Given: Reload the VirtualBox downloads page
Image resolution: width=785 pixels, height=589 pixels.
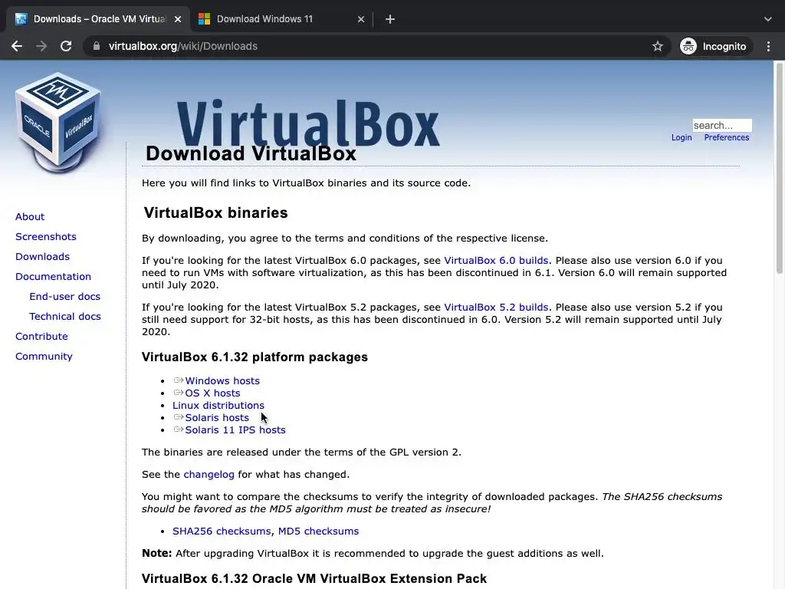Looking at the screenshot, I should 66,46.
